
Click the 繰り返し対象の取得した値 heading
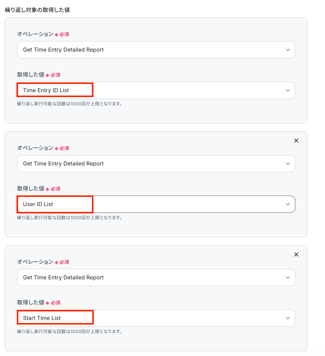click(x=37, y=10)
